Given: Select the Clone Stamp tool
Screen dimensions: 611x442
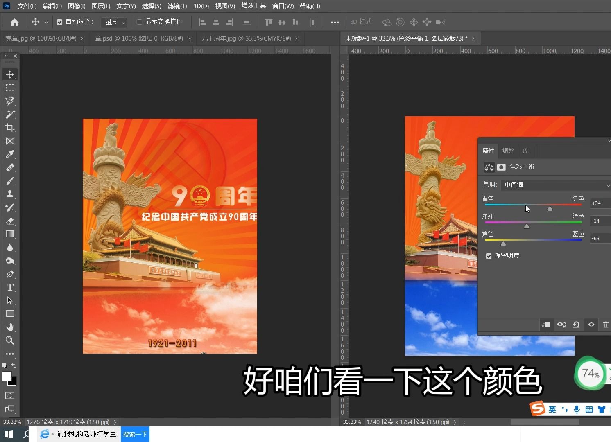Looking at the screenshot, I should coord(10,194).
